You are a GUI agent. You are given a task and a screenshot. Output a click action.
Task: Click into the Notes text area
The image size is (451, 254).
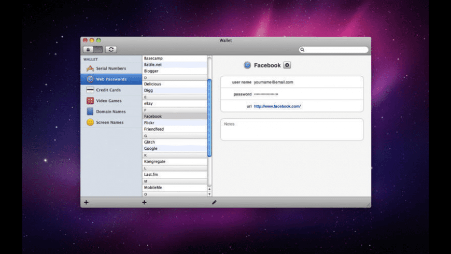click(x=292, y=130)
